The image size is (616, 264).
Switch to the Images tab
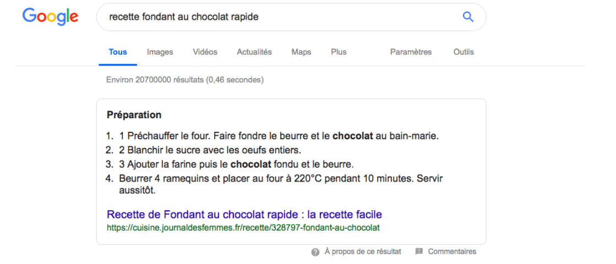[160, 52]
